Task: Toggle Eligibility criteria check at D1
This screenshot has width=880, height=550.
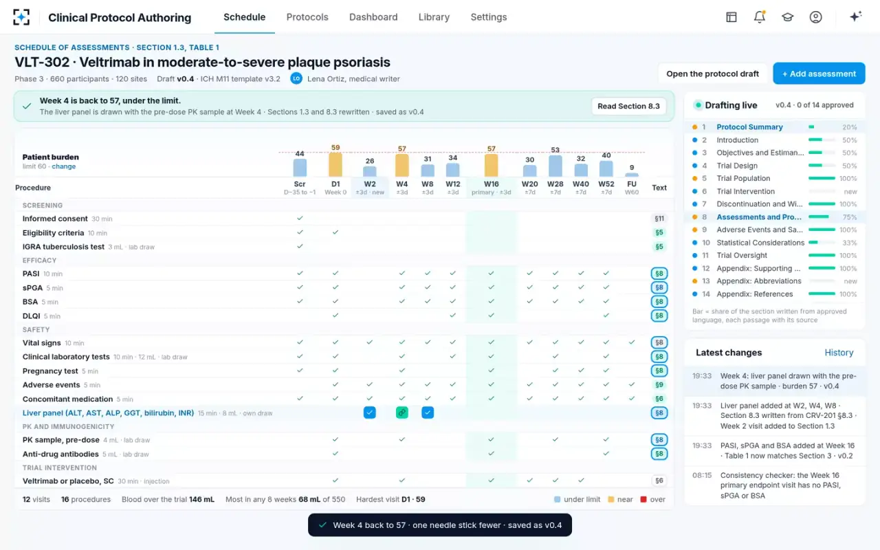Action: pos(335,232)
